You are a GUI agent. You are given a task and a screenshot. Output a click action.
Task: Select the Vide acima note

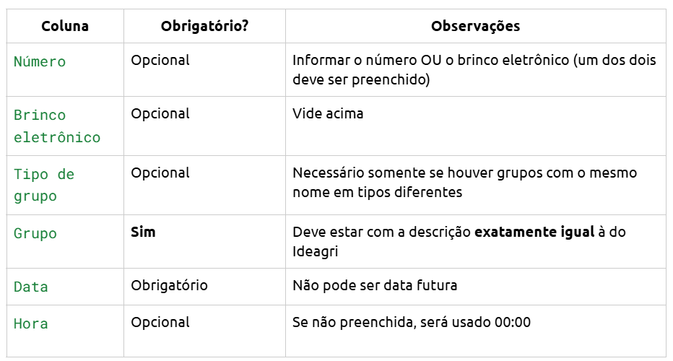(328, 113)
